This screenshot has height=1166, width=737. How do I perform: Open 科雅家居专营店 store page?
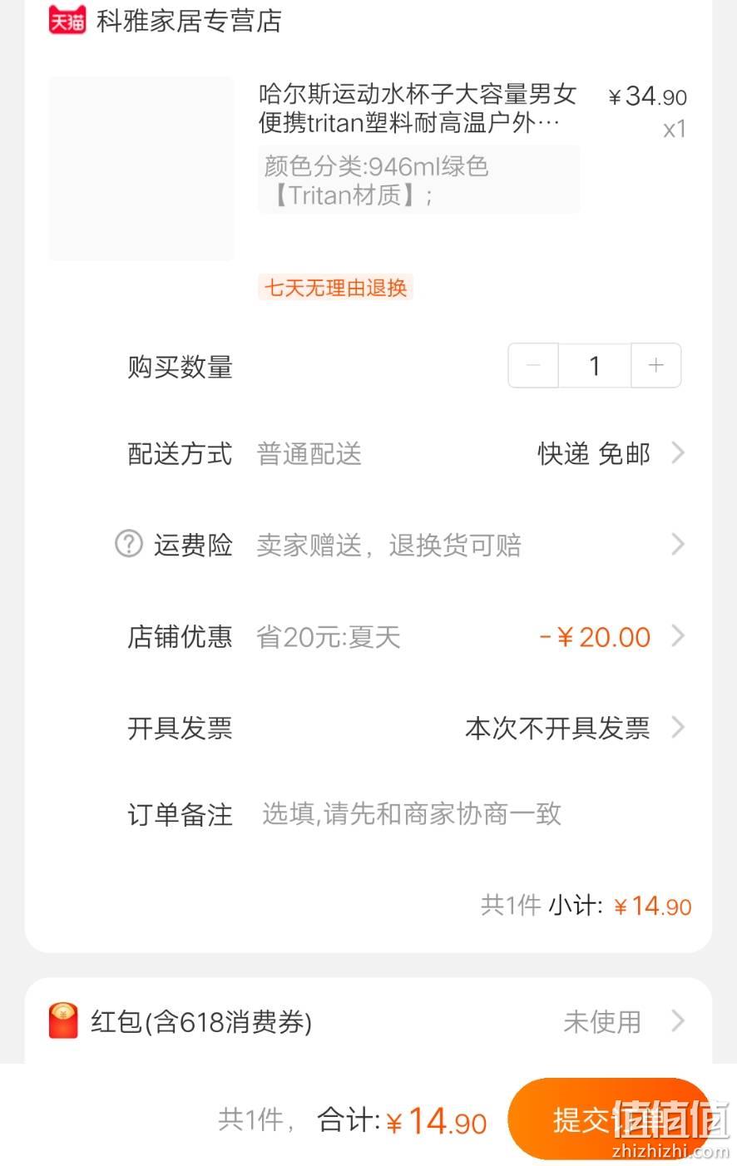coord(189,21)
